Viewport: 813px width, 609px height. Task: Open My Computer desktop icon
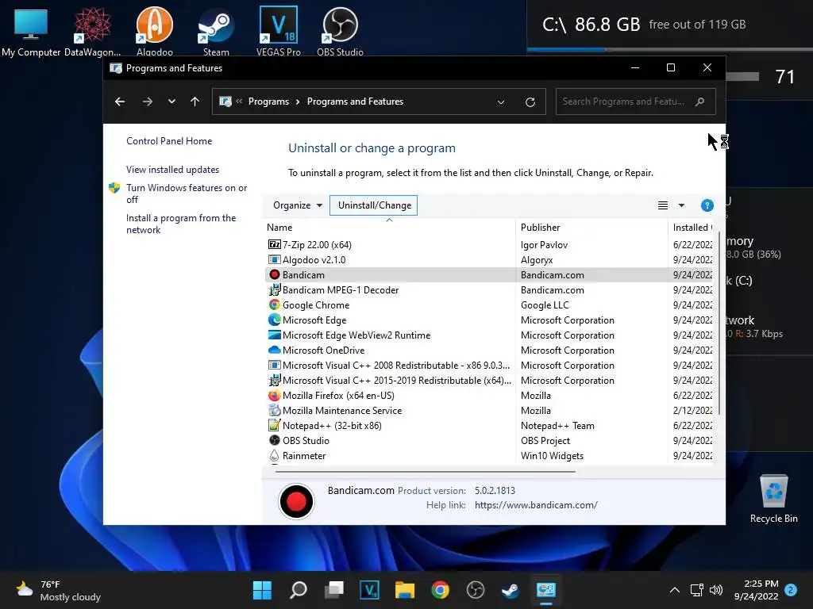click(x=31, y=30)
